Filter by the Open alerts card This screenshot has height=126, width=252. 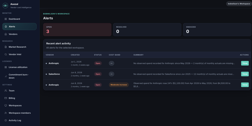tap(77, 30)
